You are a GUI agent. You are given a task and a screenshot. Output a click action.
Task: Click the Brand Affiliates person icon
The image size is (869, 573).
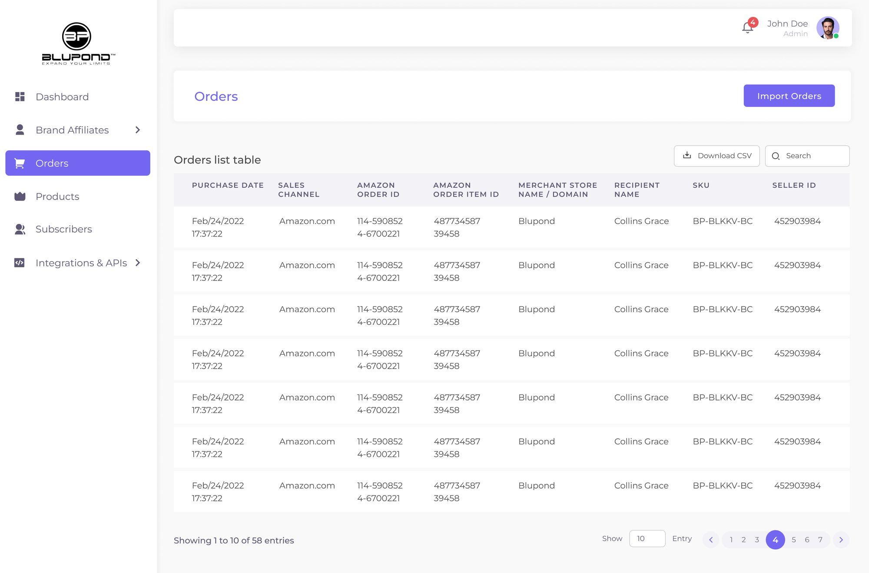coord(20,130)
